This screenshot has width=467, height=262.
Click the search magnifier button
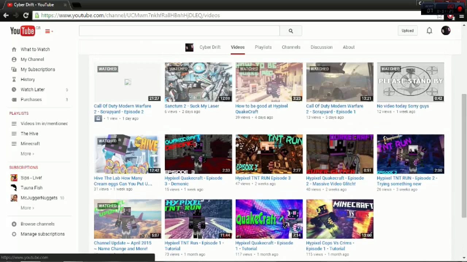[x=291, y=31]
